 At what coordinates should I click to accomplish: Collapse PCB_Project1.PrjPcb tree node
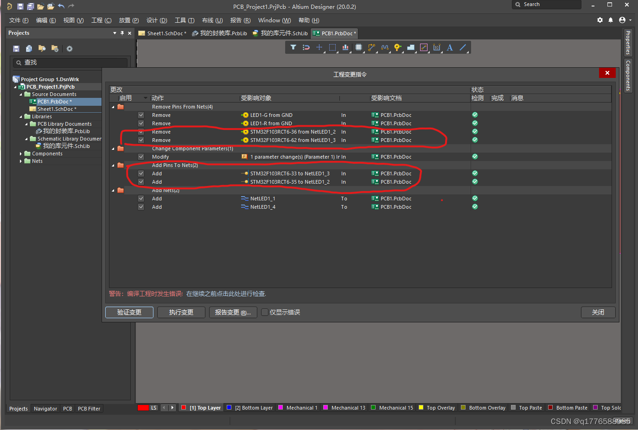pos(15,87)
